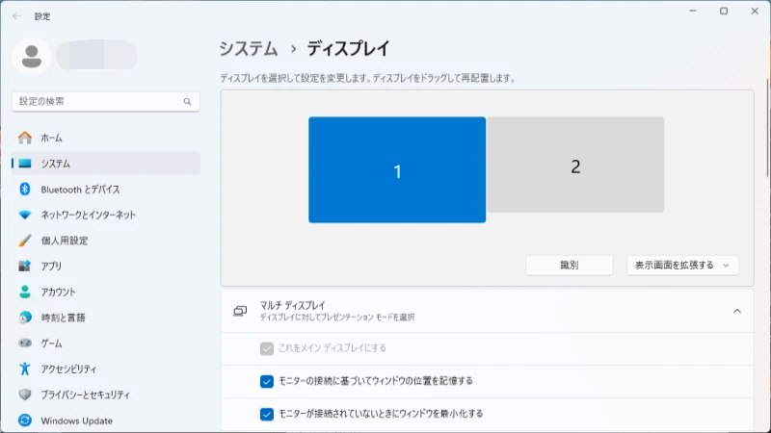Open the Windows Update sync icon
The image size is (771, 433).
click(25, 420)
